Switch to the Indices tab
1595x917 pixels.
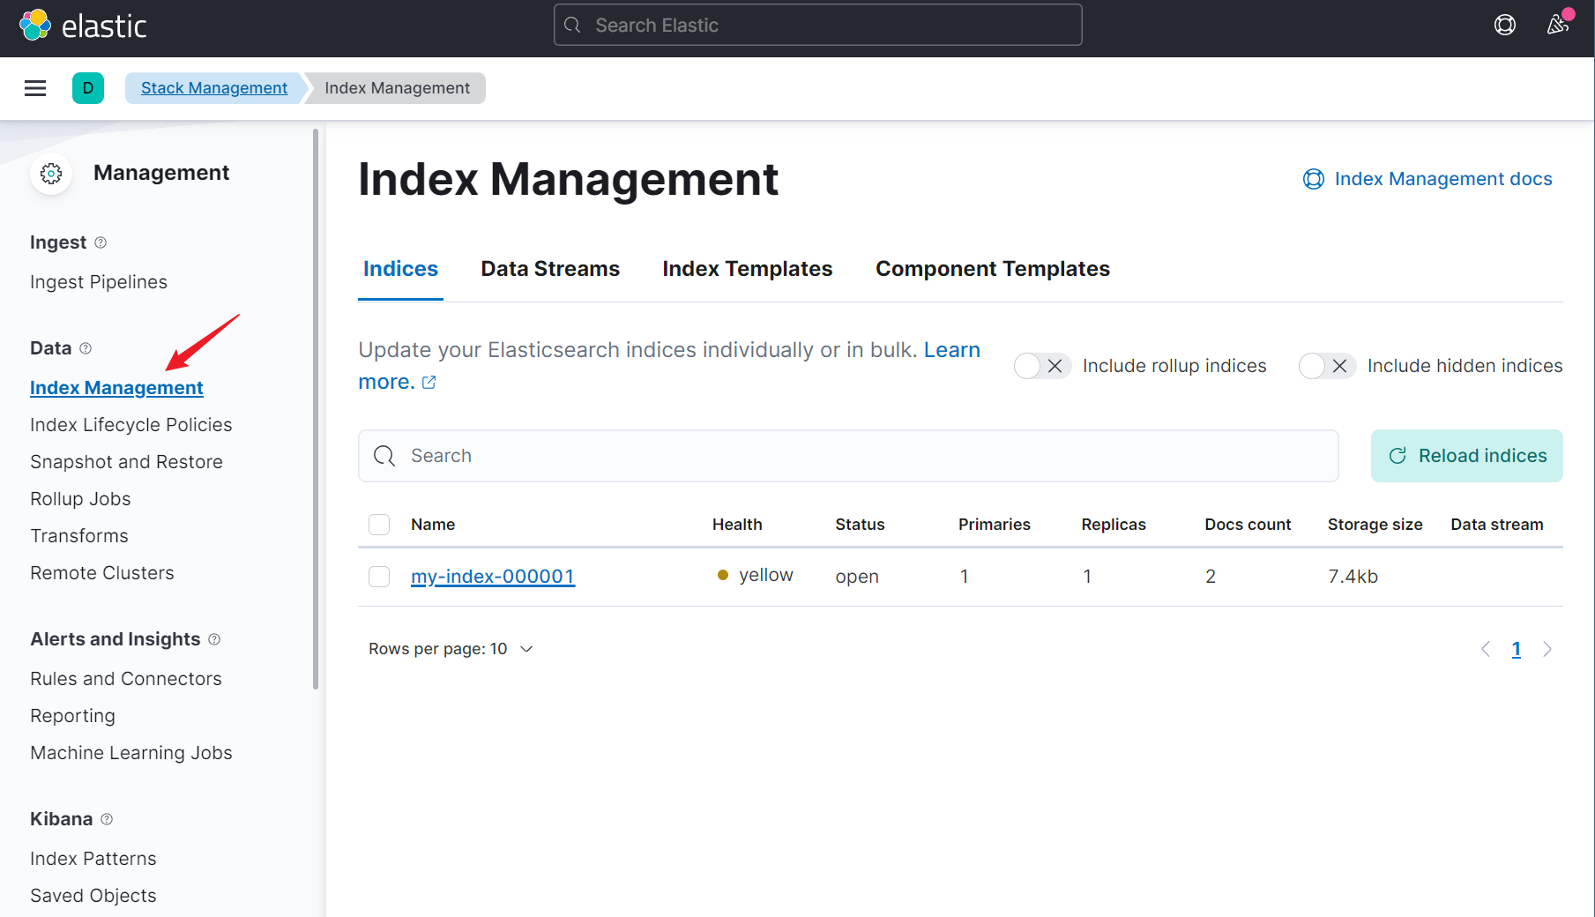[400, 269]
